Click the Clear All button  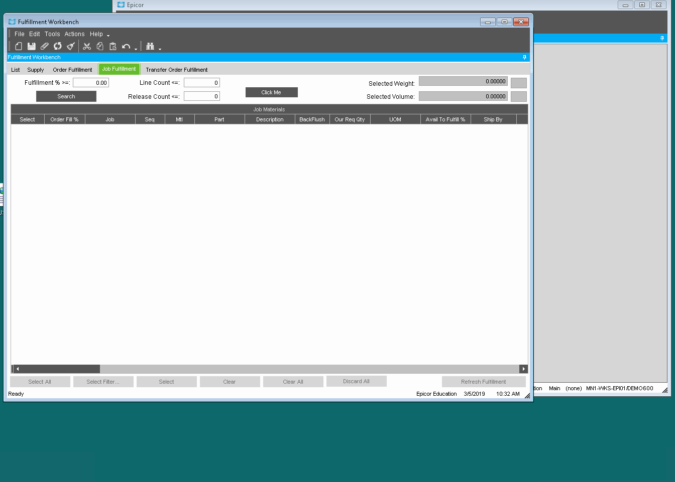click(x=293, y=382)
